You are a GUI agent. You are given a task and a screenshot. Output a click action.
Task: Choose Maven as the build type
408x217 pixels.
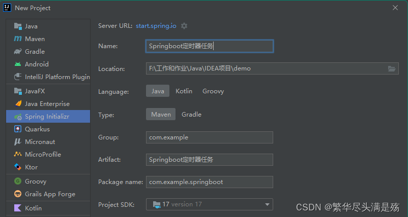point(161,115)
